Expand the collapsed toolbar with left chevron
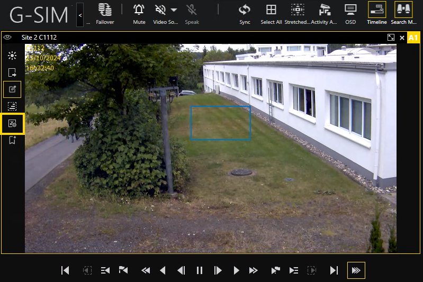Screen dimensions: 423x282 (80, 15)
